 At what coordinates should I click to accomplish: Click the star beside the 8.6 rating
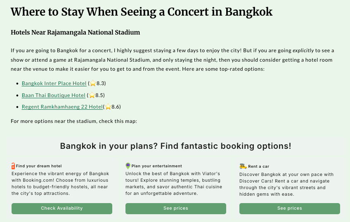pyautogui.click(x=108, y=107)
